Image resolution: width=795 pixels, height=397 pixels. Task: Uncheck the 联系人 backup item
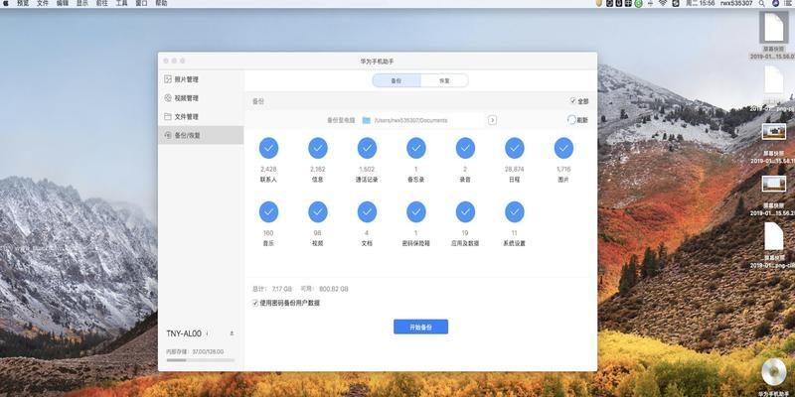(x=268, y=148)
